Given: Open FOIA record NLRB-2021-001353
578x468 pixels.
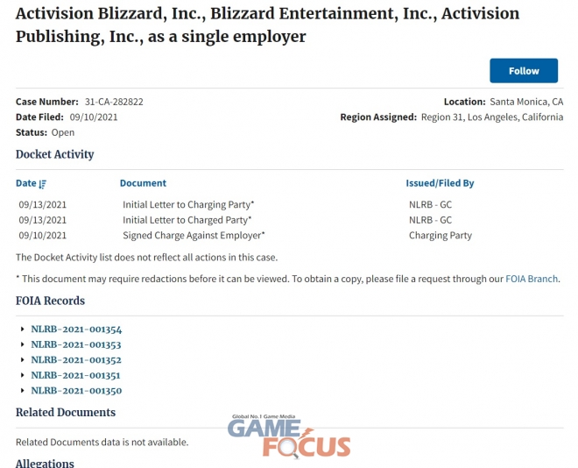Looking at the screenshot, I should (76, 344).
